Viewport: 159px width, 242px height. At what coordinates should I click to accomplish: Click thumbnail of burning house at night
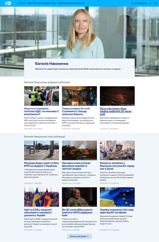[79, 96]
